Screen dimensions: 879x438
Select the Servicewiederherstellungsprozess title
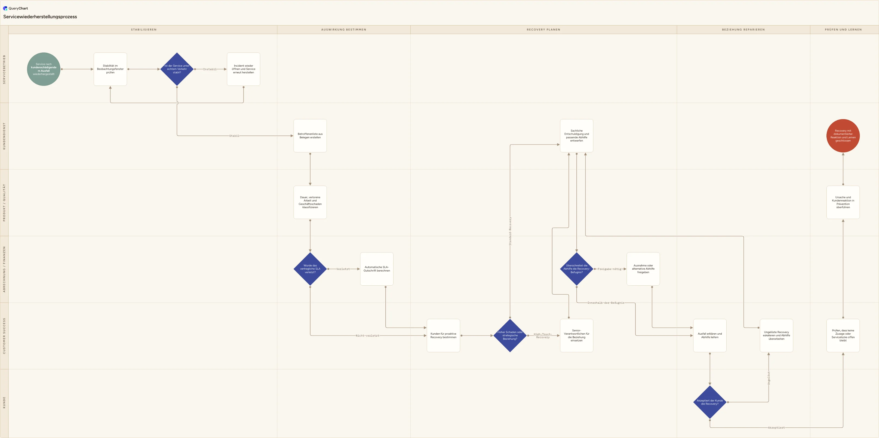click(40, 17)
